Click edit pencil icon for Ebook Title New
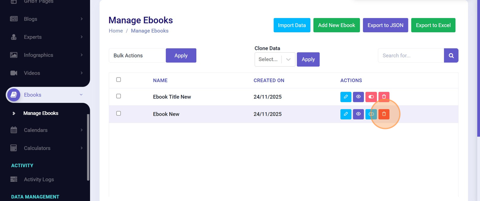Screen dimensions: 480x201 point(345,97)
